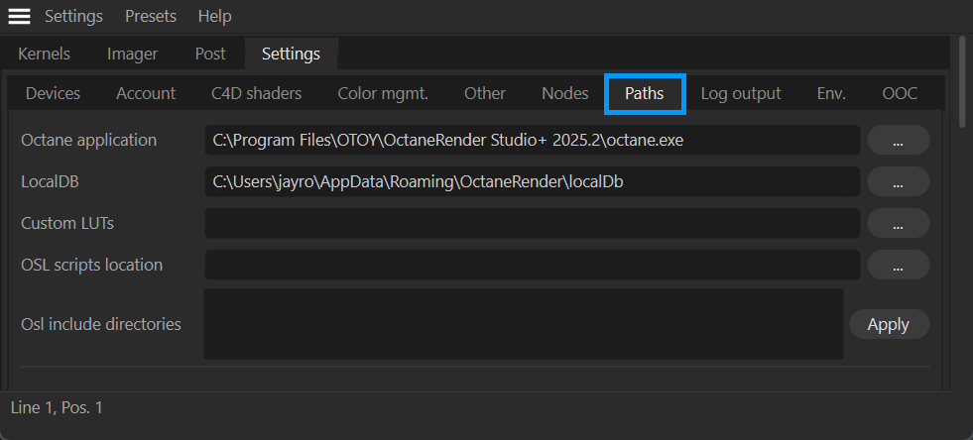Click the Custom LUTs path field

[532, 224]
